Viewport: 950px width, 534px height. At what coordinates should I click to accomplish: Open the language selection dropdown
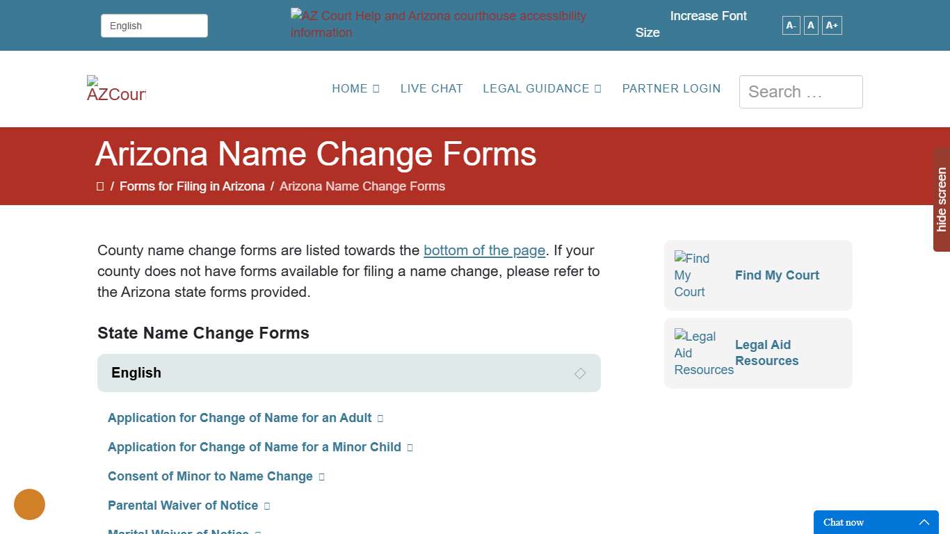coord(154,25)
